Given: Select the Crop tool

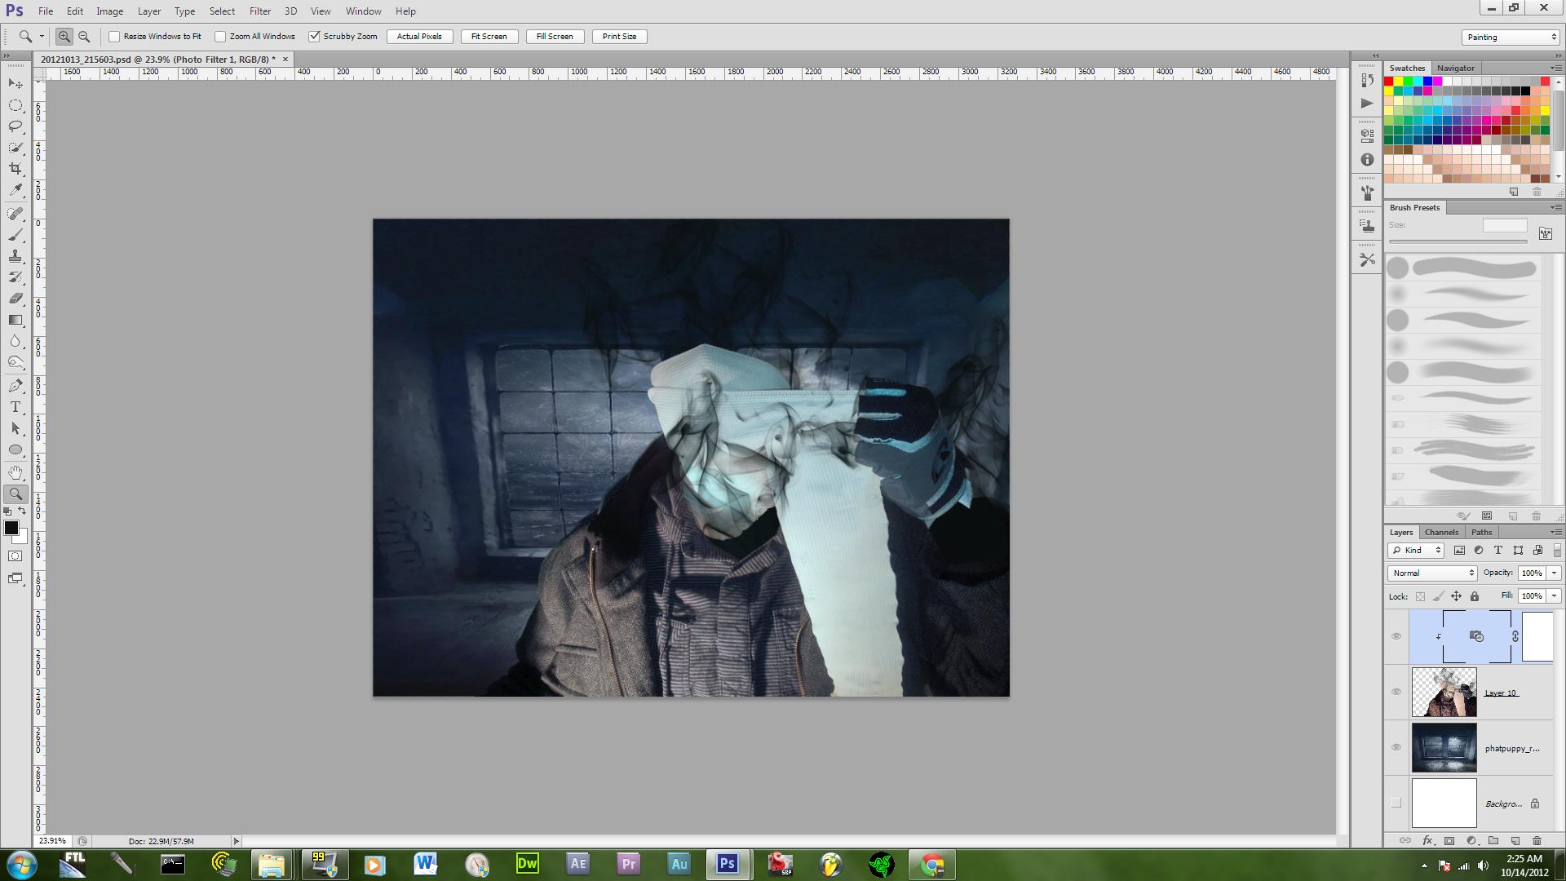Looking at the screenshot, I should click(15, 169).
